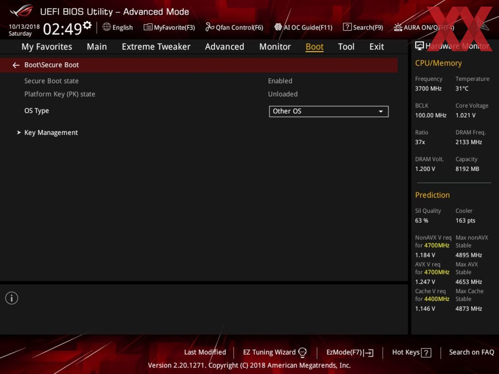Click Last Modified
Image resolution: width=499 pixels, height=374 pixels.
click(x=205, y=352)
